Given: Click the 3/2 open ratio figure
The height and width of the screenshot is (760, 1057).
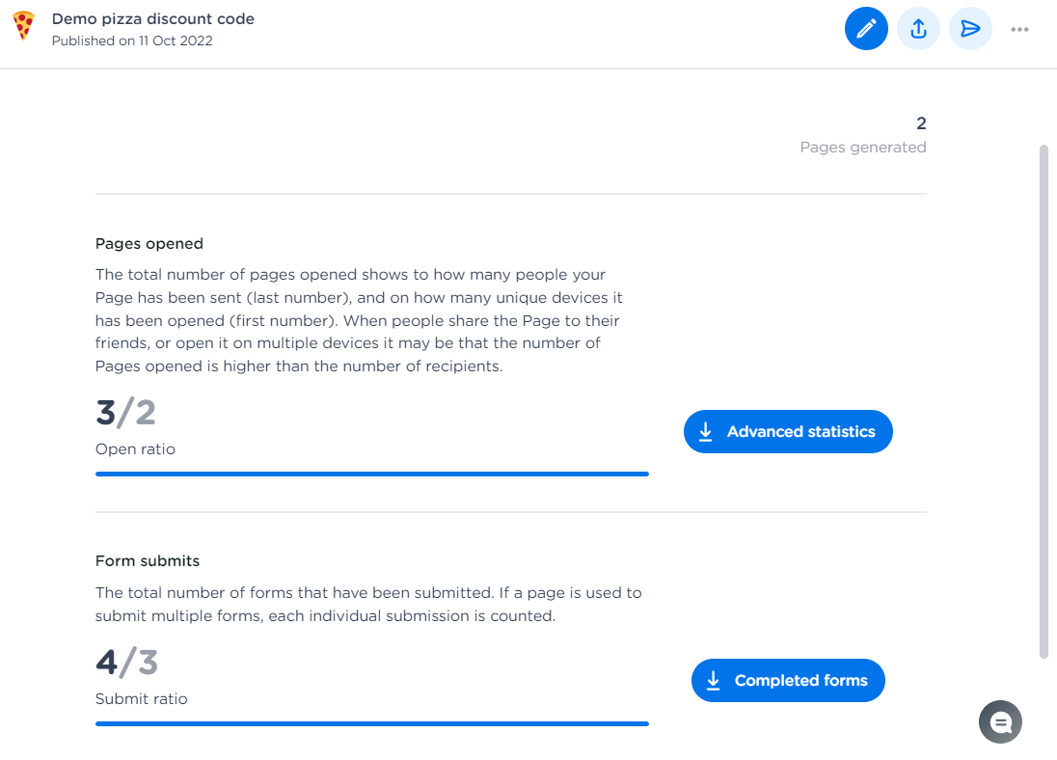Looking at the screenshot, I should 125,413.
